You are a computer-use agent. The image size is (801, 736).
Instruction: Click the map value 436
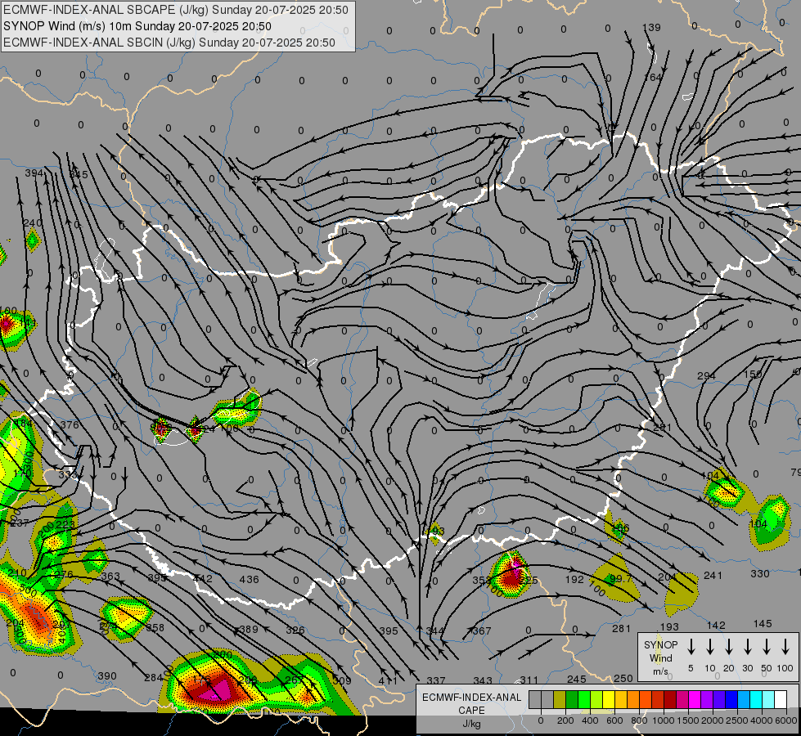click(x=249, y=579)
